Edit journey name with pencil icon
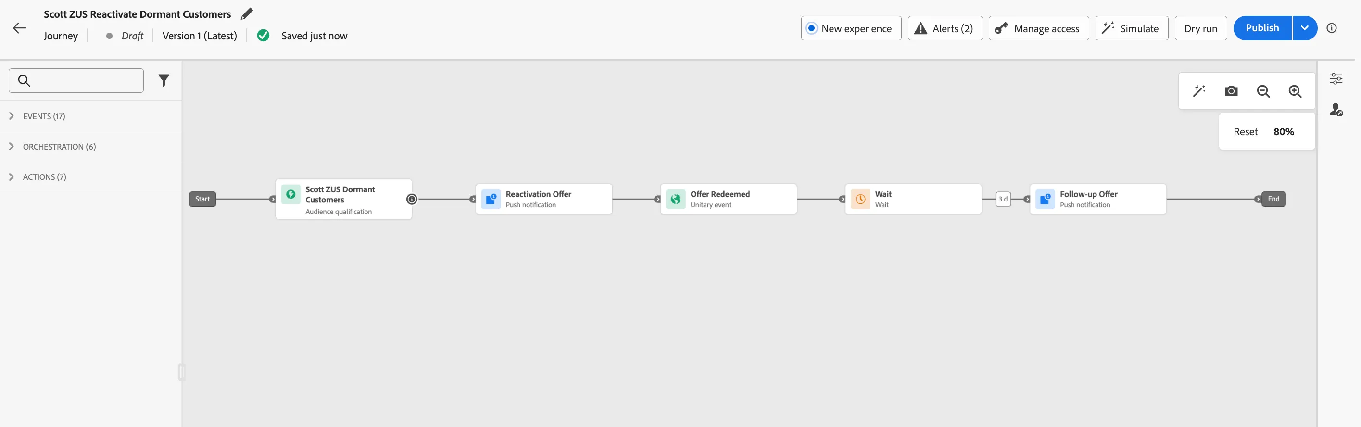The width and height of the screenshot is (1361, 427). (x=247, y=14)
